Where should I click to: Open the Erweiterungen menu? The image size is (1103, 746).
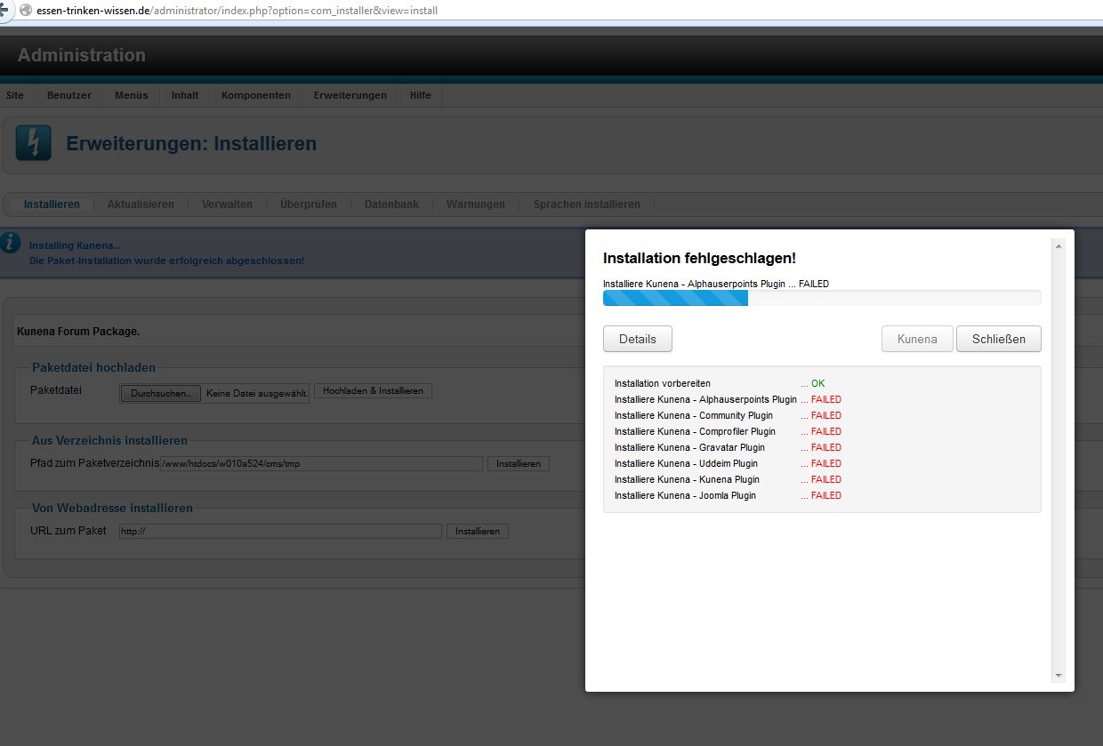[x=350, y=95]
